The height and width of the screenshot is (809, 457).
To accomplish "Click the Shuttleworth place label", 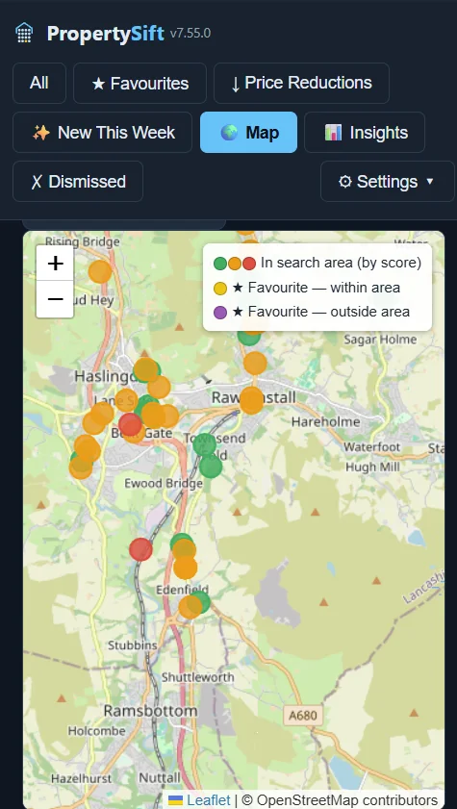I will pyautogui.click(x=197, y=677).
